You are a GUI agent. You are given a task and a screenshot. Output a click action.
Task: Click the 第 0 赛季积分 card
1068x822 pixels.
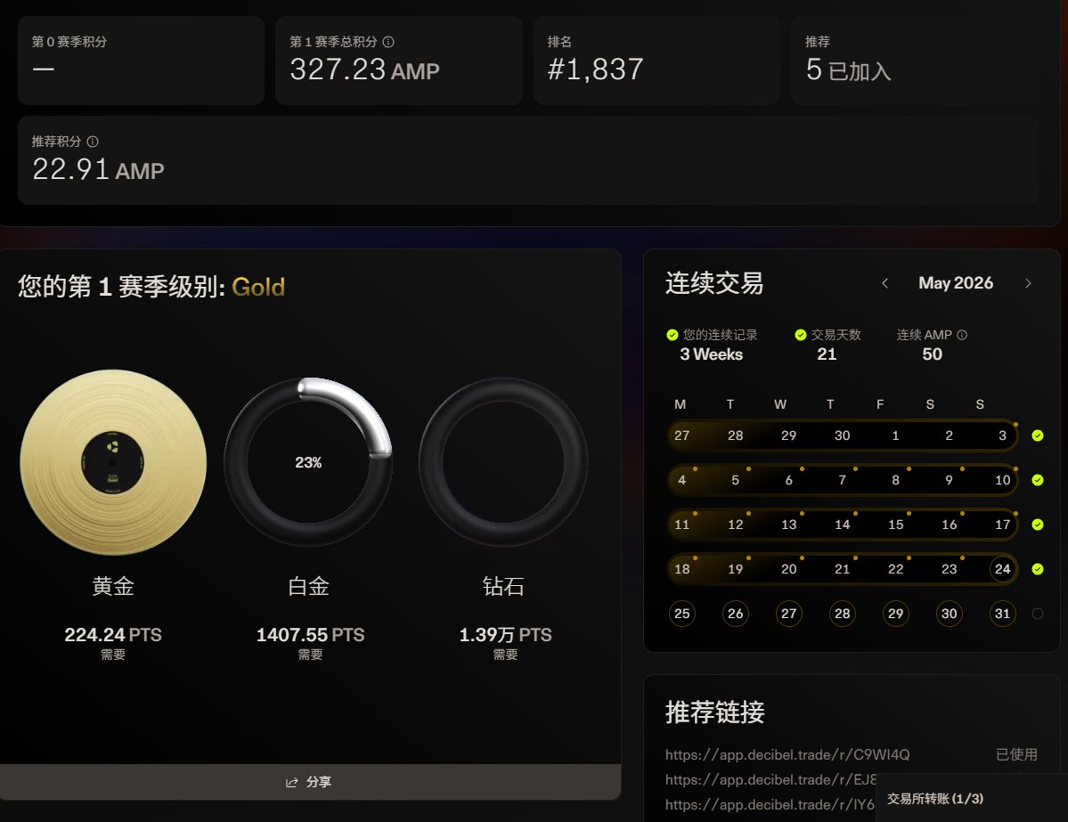coord(141,61)
